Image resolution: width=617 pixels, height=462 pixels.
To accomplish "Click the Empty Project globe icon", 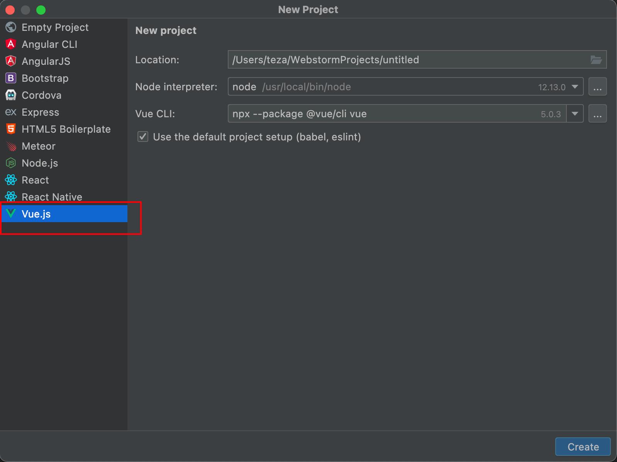I will [x=11, y=27].
